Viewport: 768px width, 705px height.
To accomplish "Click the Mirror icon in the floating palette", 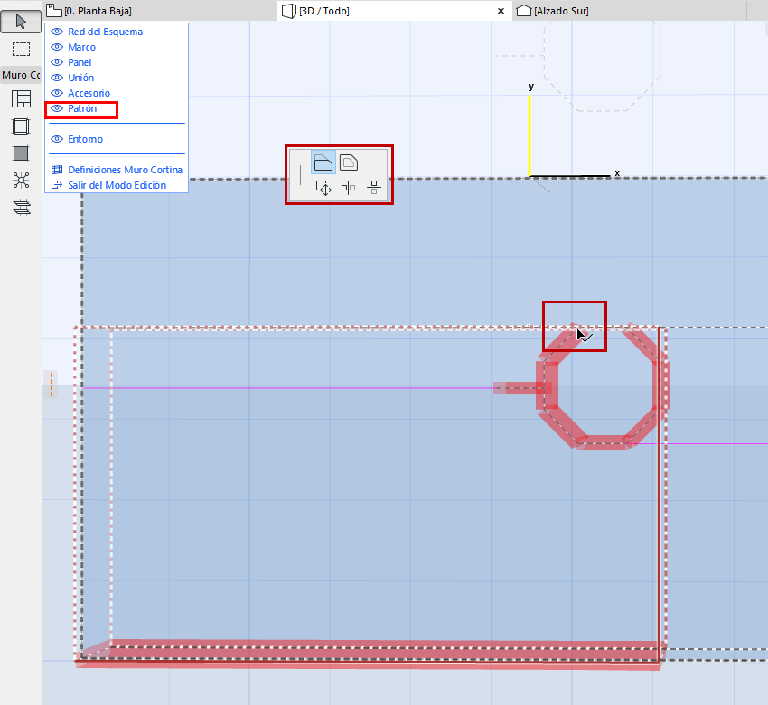I will (x=349, y=187).
